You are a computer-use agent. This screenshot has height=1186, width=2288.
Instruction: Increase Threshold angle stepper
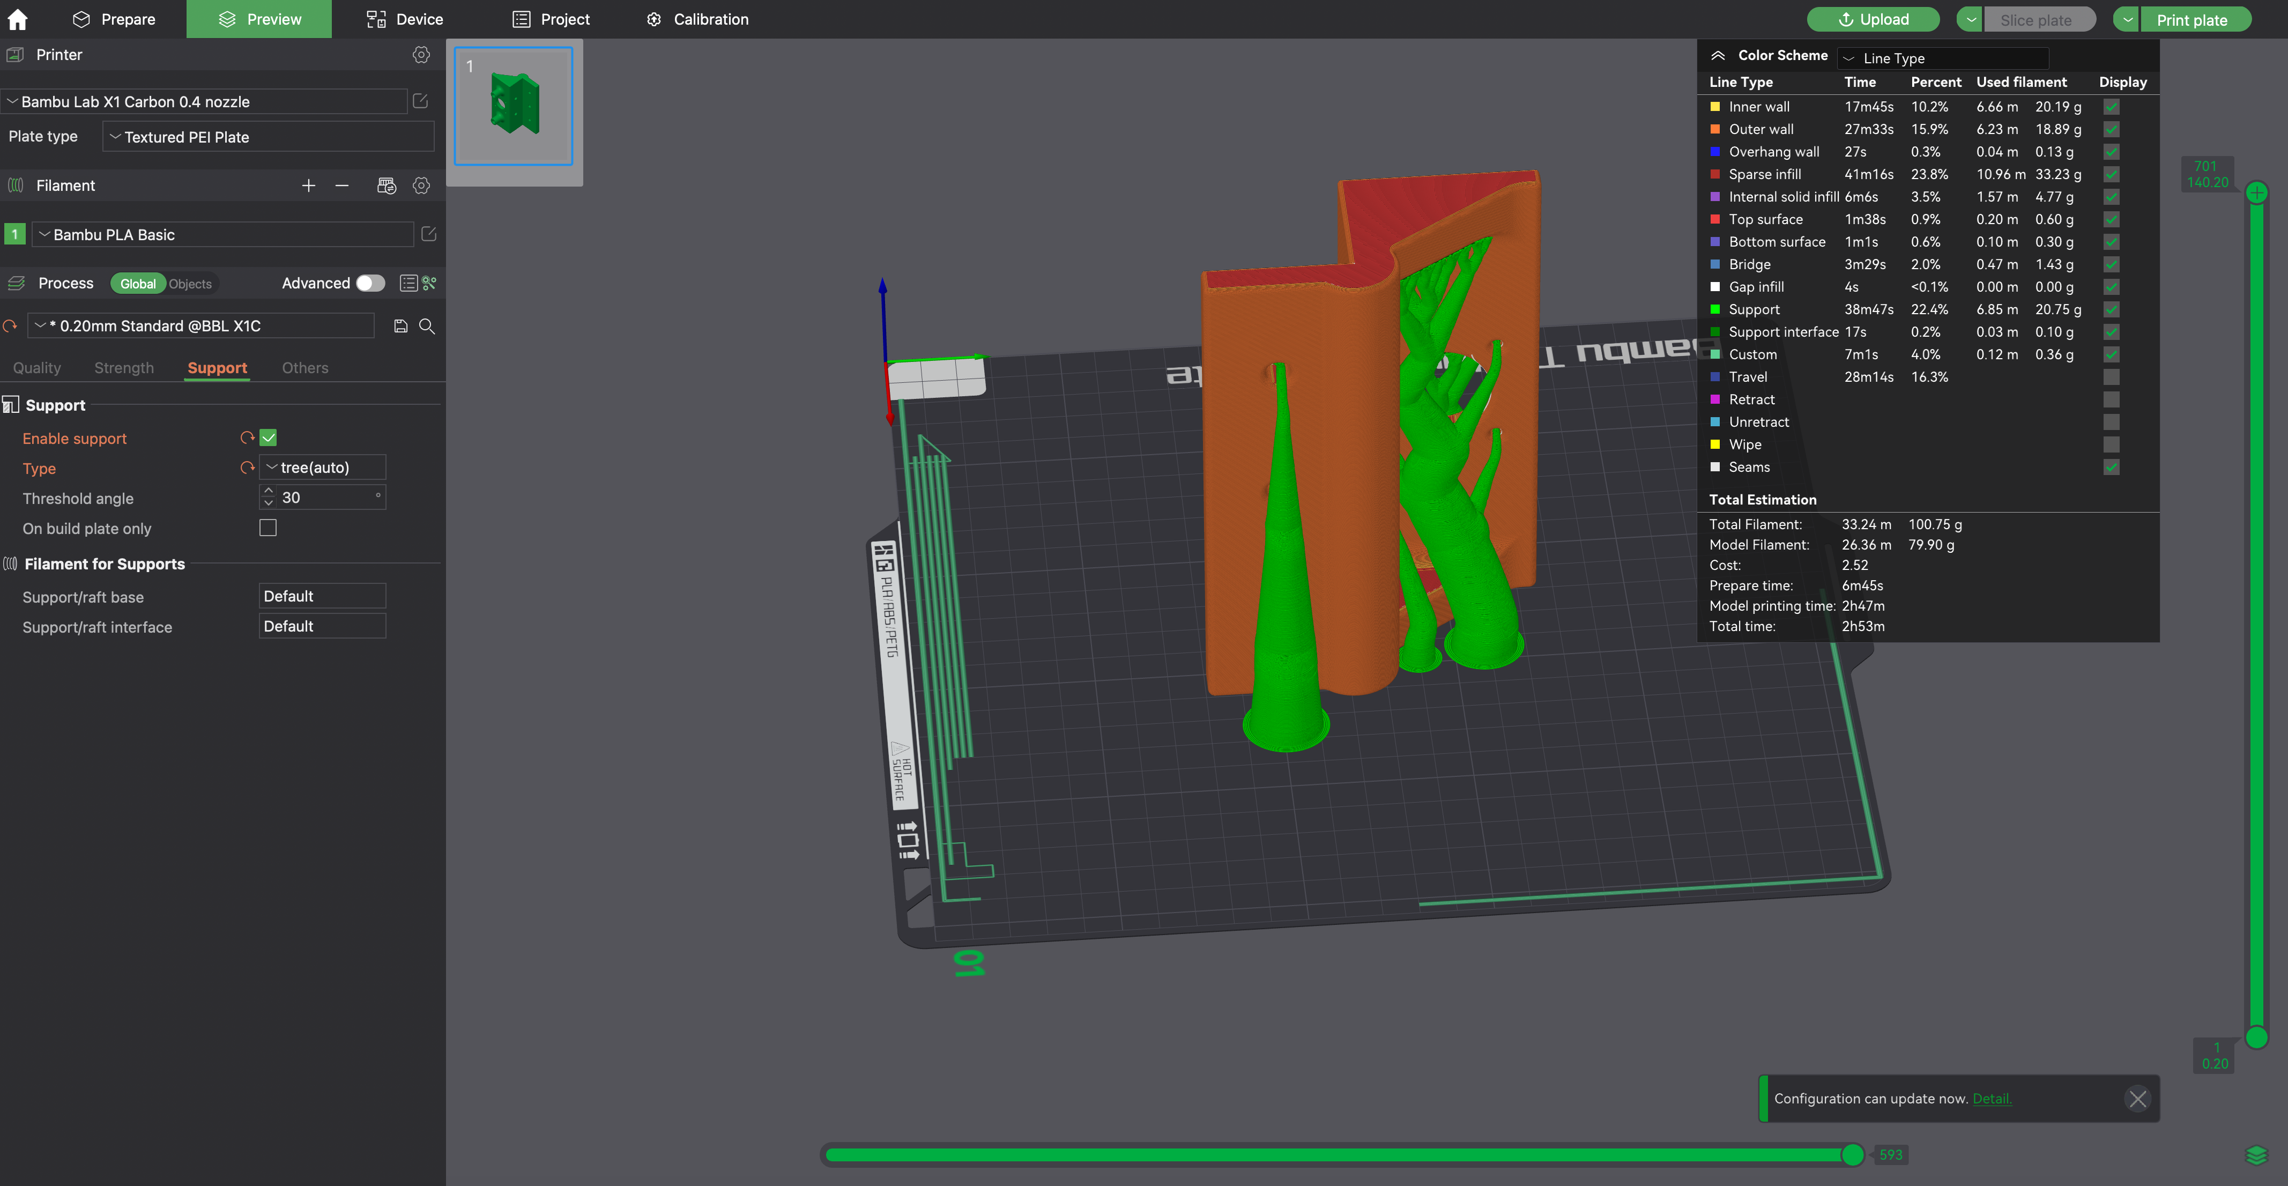coord(268,491)
